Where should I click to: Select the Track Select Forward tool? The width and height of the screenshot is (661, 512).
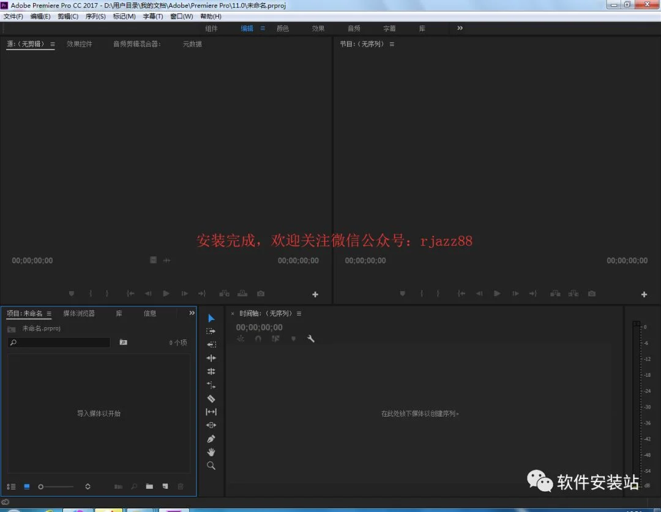pos(211,331)
